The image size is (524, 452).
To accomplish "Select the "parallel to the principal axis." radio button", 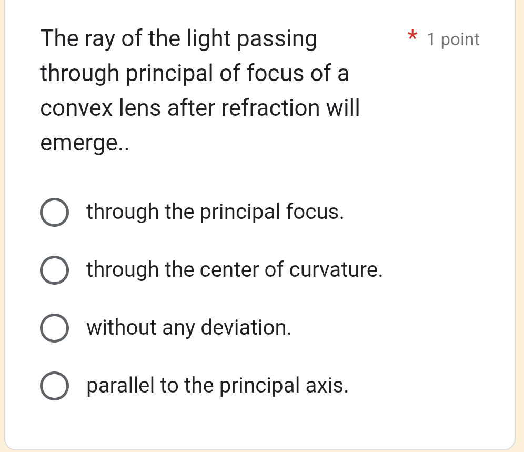I will point(55,386).
